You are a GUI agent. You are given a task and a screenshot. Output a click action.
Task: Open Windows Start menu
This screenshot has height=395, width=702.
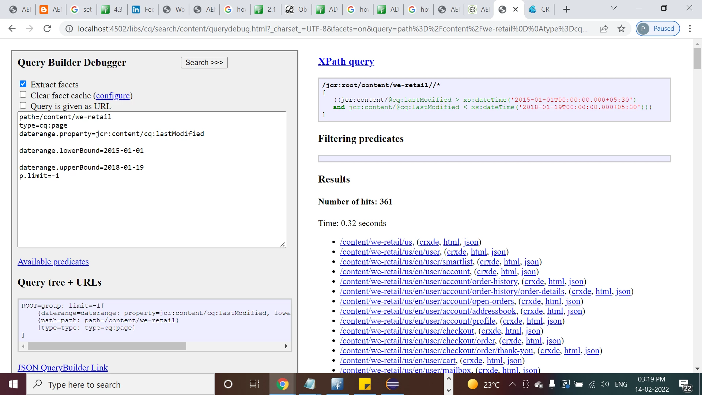[x=13, y=384]
